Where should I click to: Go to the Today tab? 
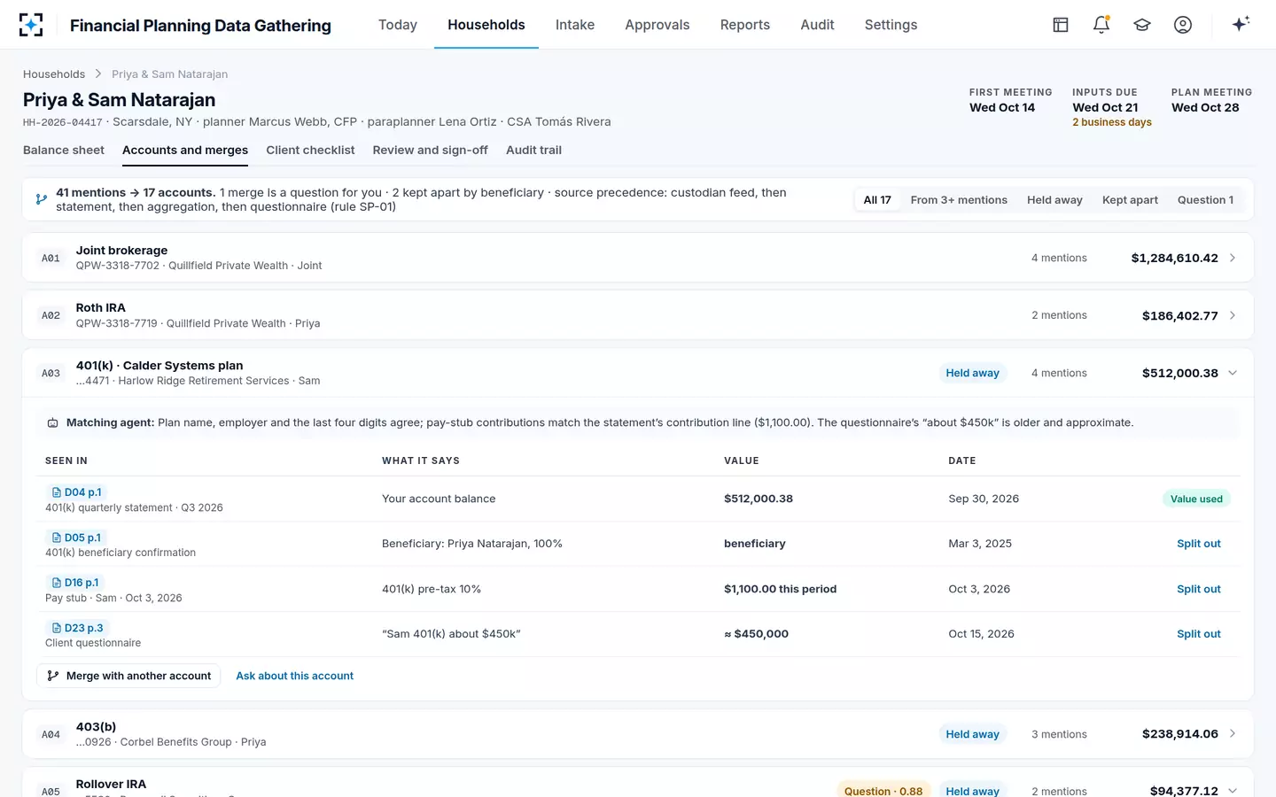point(398,25)
